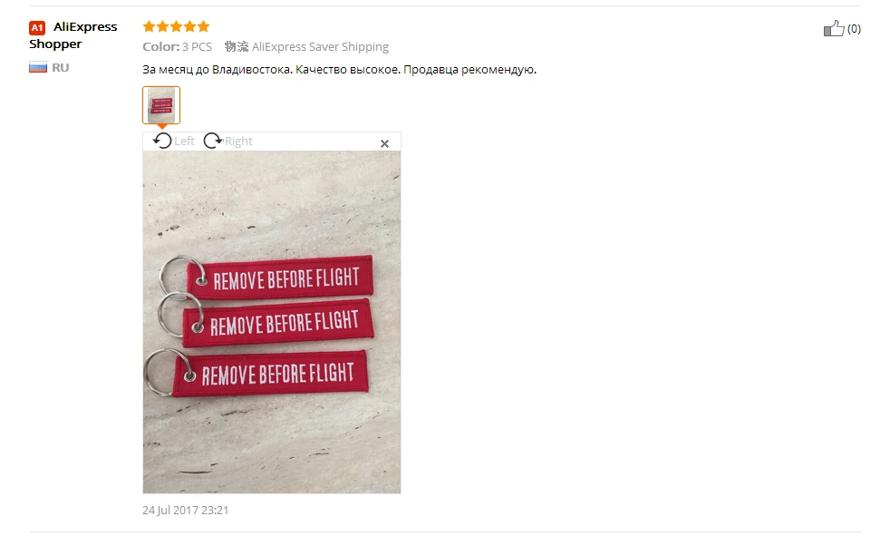Select the review photo thumbnail
This screenshot has width=890, height=536.
click(161, 105)
